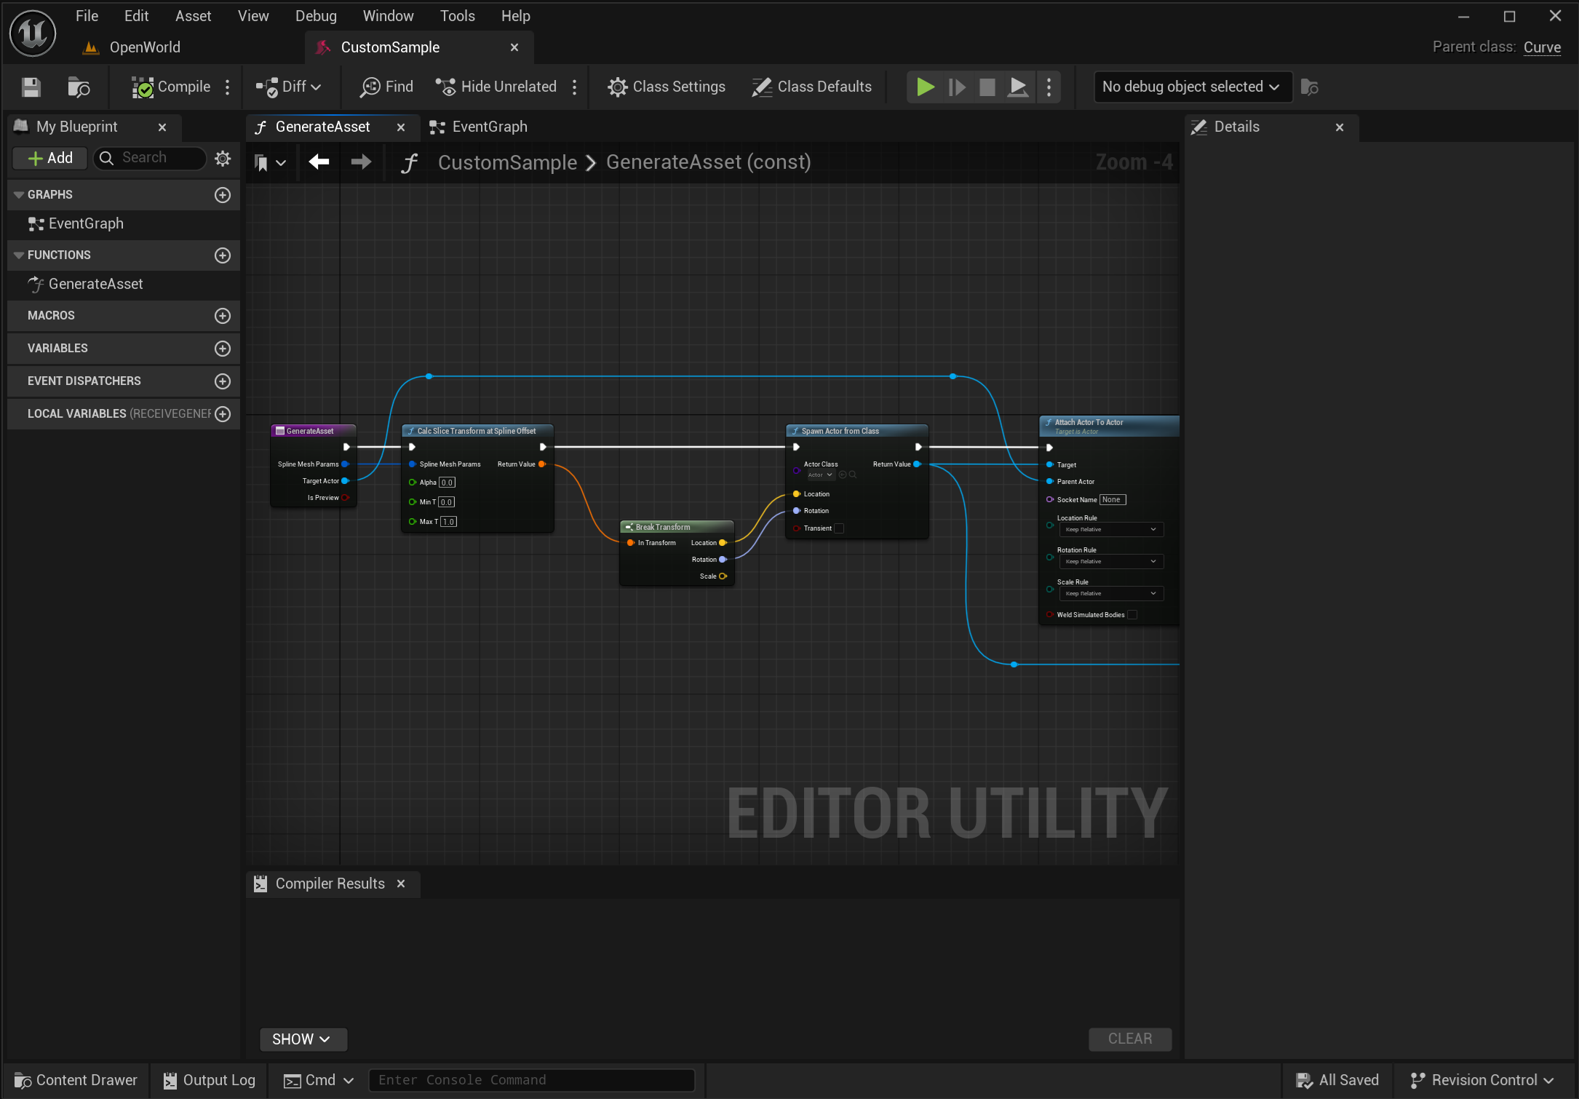Navigate forward in graph history
Viewport: 1579px width, 1099px height.
(x=361, y=162)
